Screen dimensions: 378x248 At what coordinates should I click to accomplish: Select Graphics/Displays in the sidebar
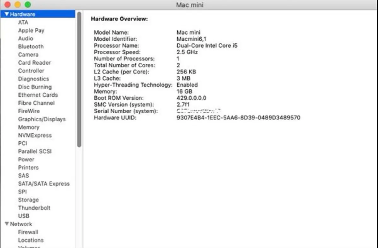point(42,119)
